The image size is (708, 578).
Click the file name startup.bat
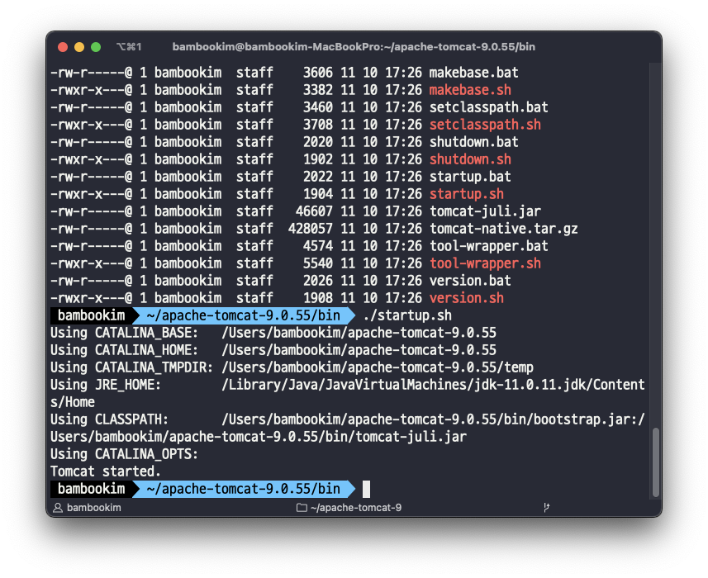(x=470, y=177)
